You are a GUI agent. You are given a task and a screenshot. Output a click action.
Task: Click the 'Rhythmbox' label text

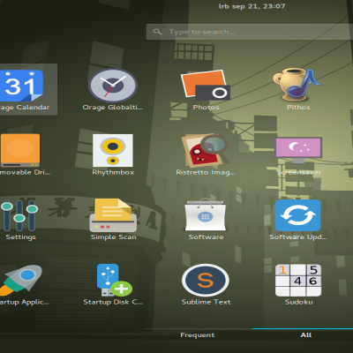coord(113,172)
